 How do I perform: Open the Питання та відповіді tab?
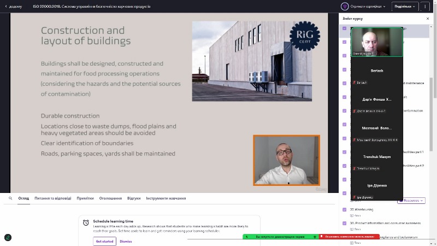coord(52,198)
